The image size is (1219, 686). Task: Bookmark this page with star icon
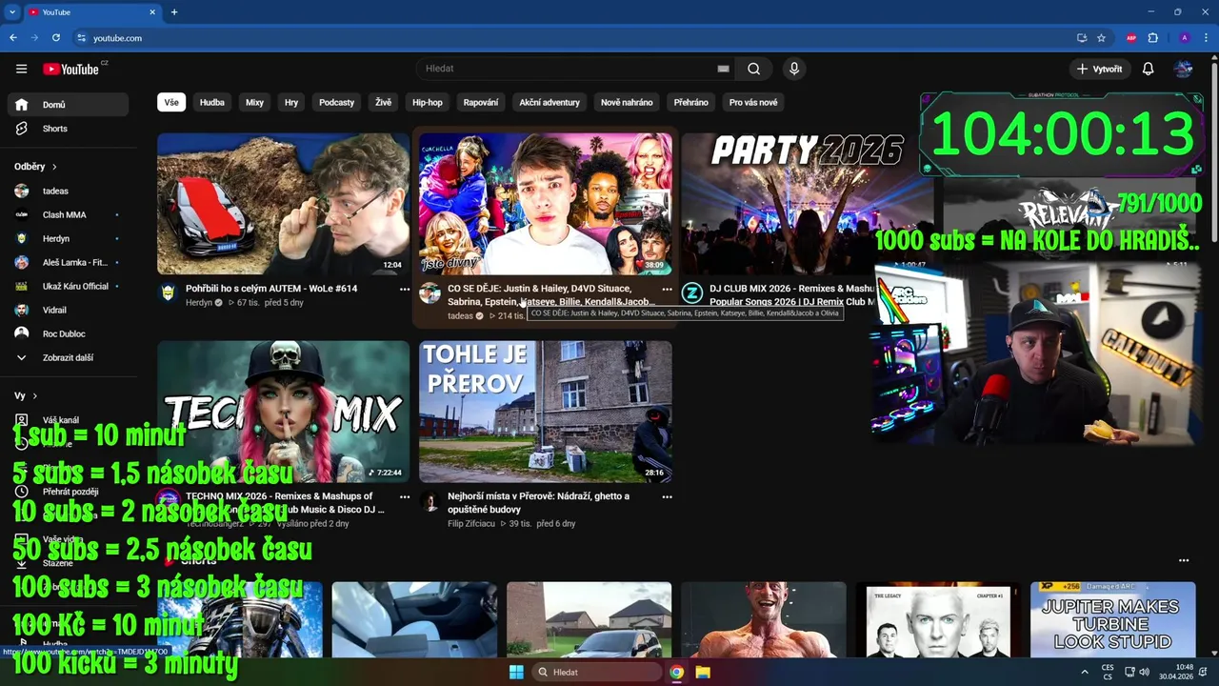click(1101, 38)
